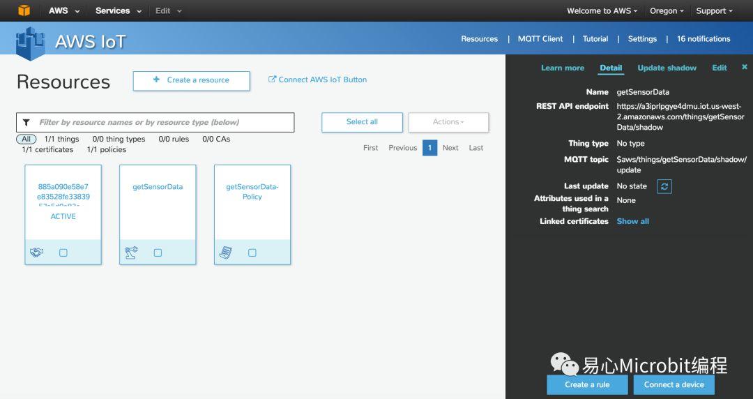Image resolution: width=753 pixels, height=399 pixels.
Task: Click the AWS IoT castle logo
Action: pyautogui.click(x=30, y=43)
